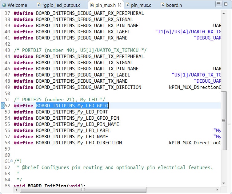Switch to the Welcome tab
The height and width of the screenshot is (194, 232).
coord(17,5)
